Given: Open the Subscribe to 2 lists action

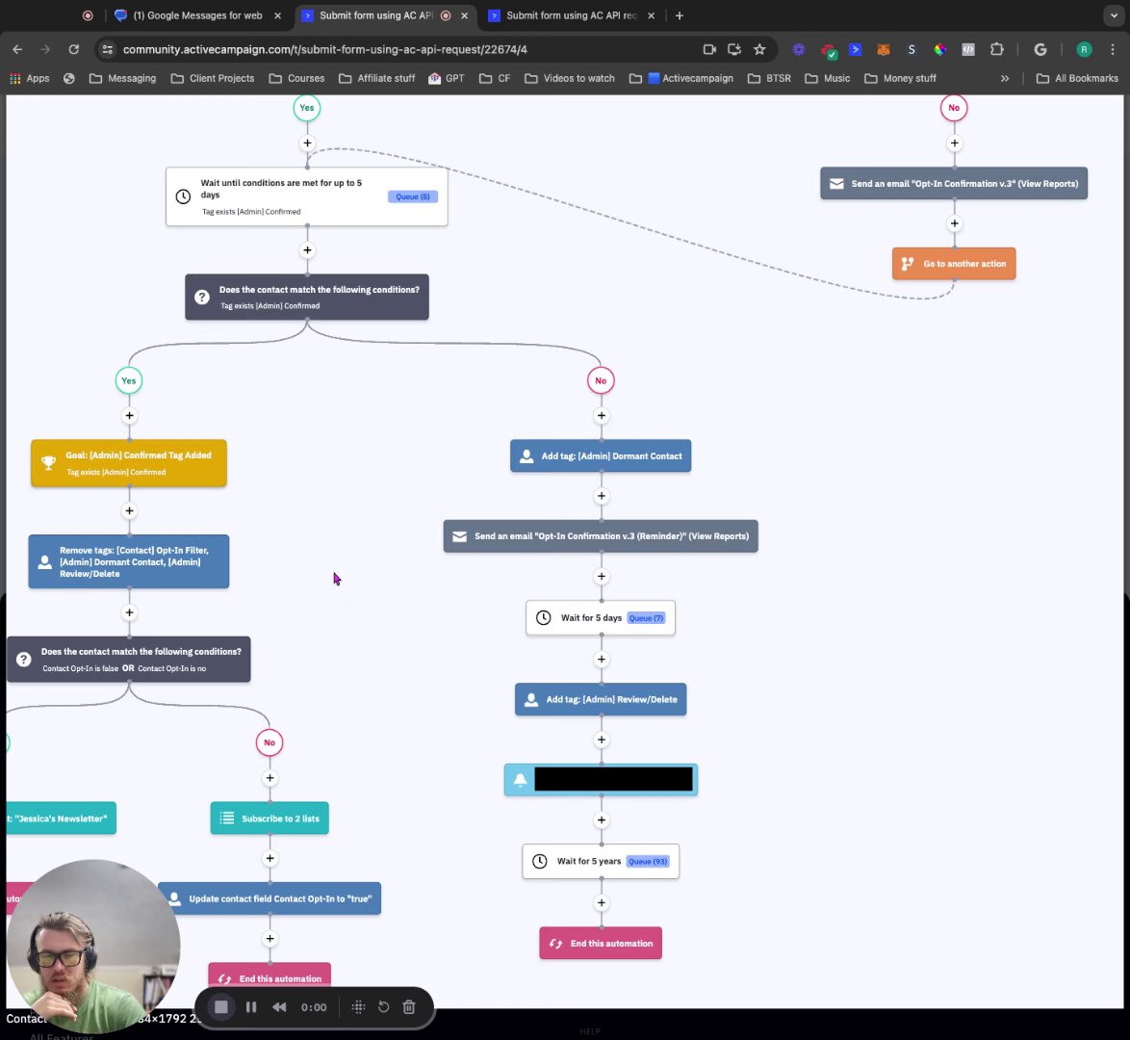Looking at the screenshot, I should coord(270,818).
